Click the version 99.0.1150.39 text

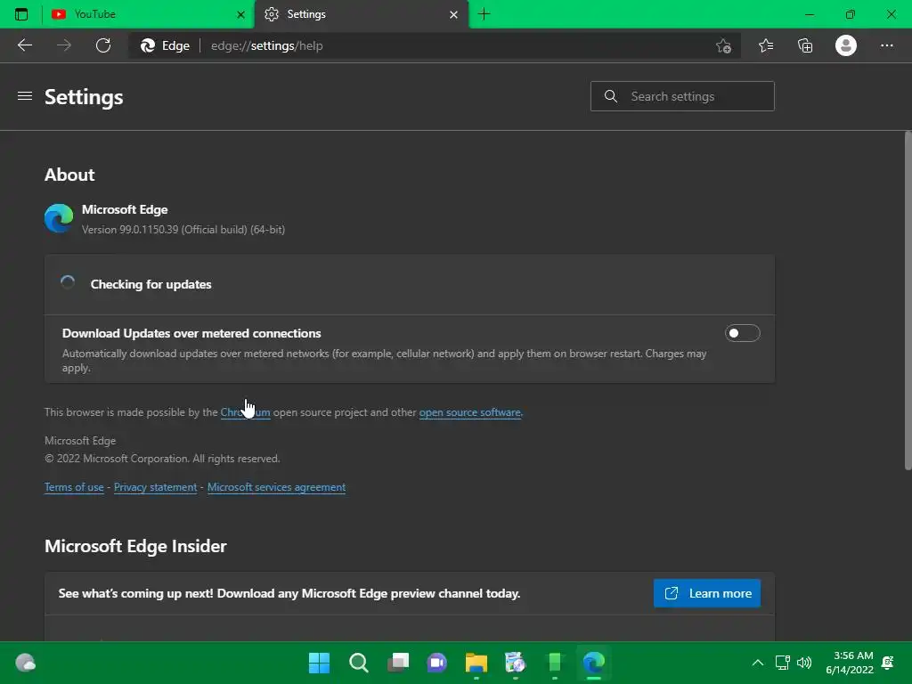pos(183,230)
